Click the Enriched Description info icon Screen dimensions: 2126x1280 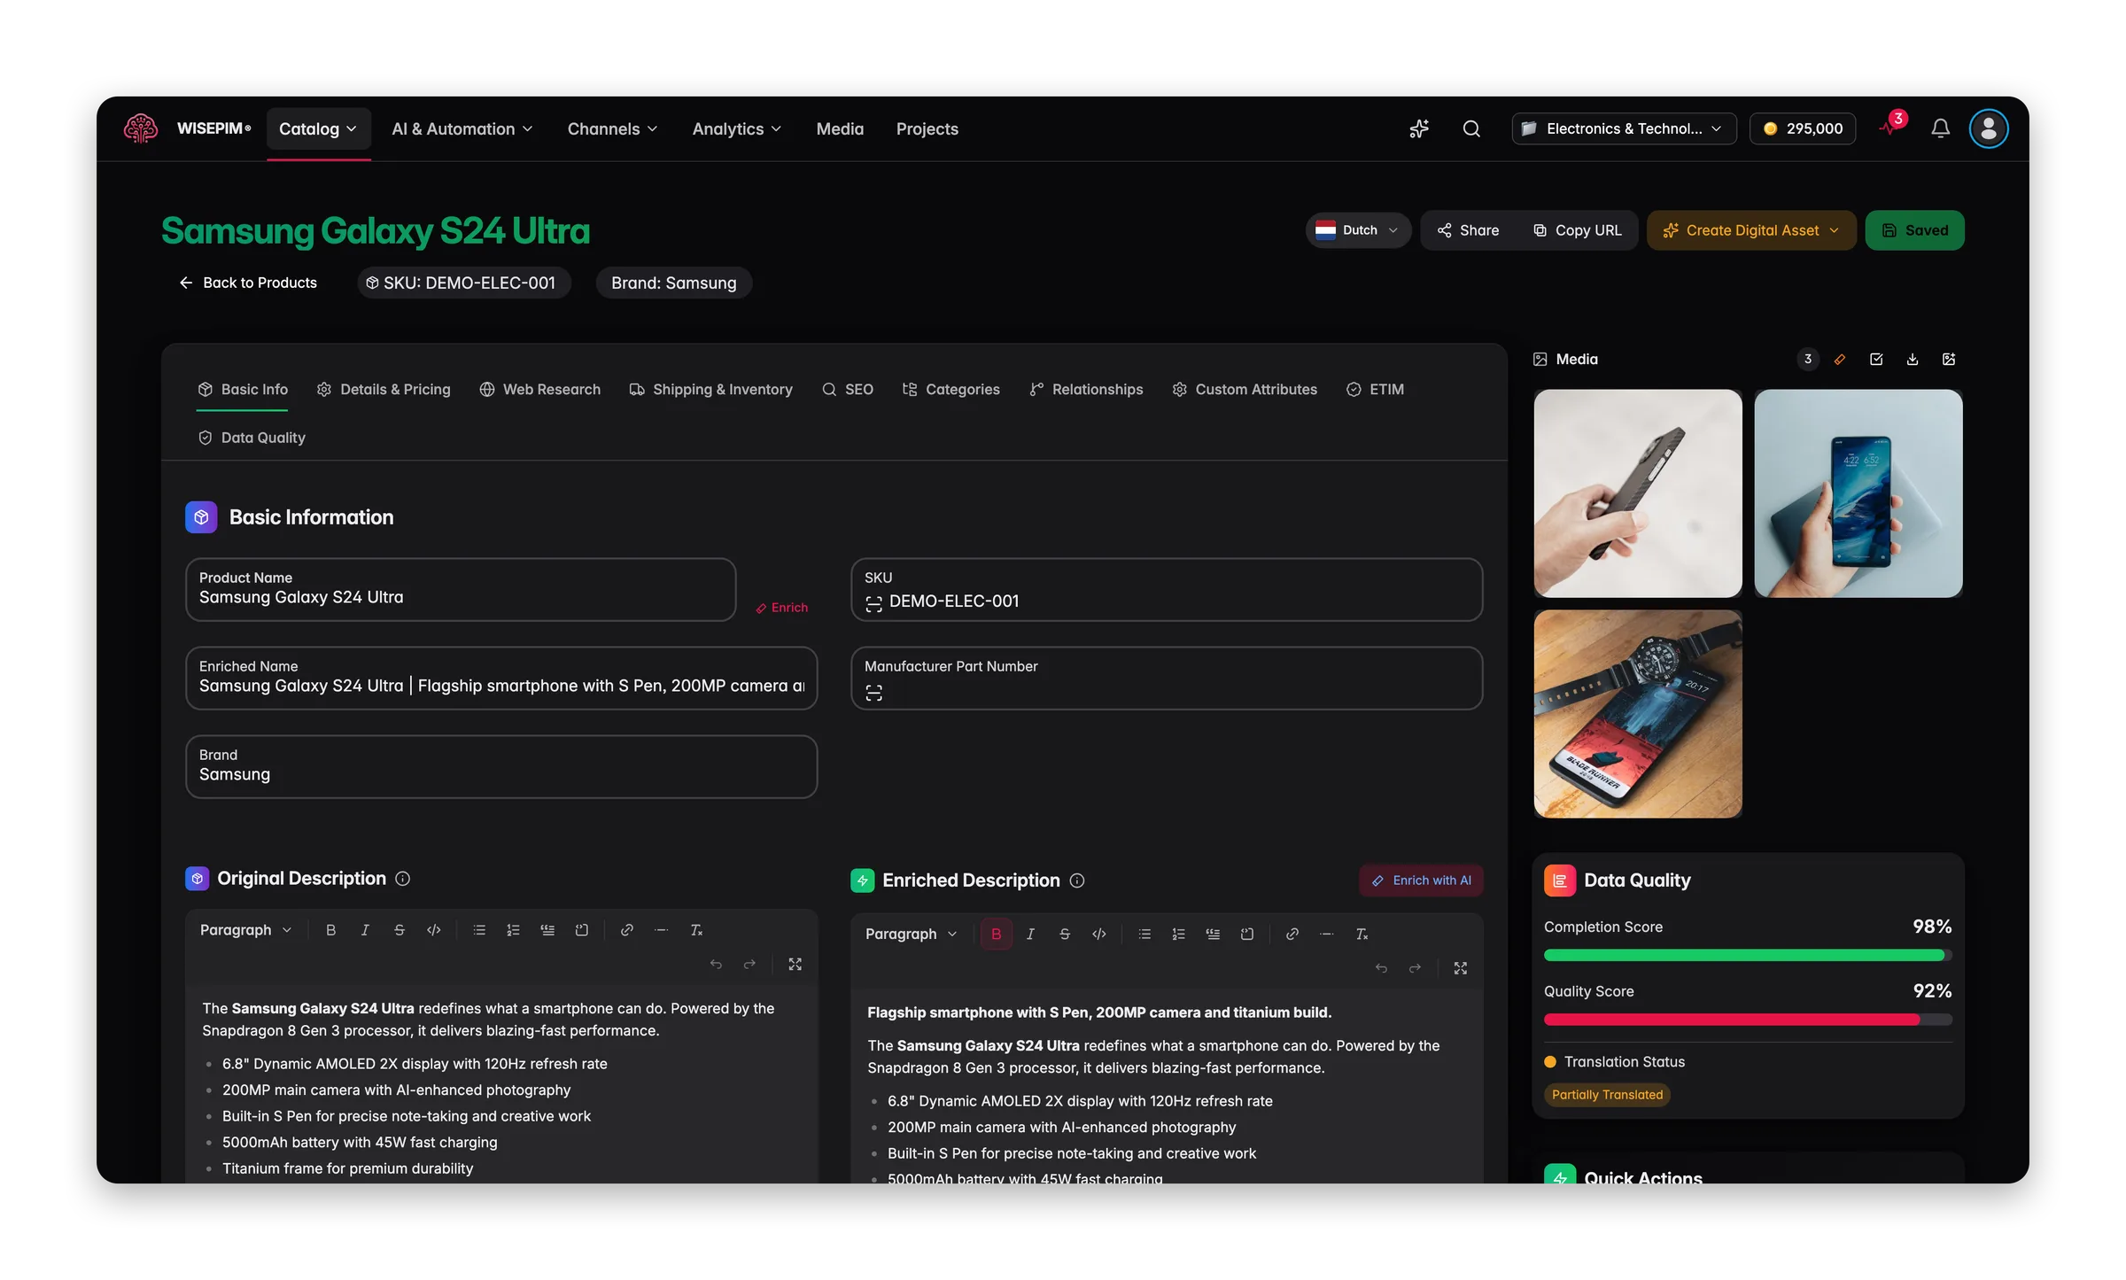pos(1077,880)
